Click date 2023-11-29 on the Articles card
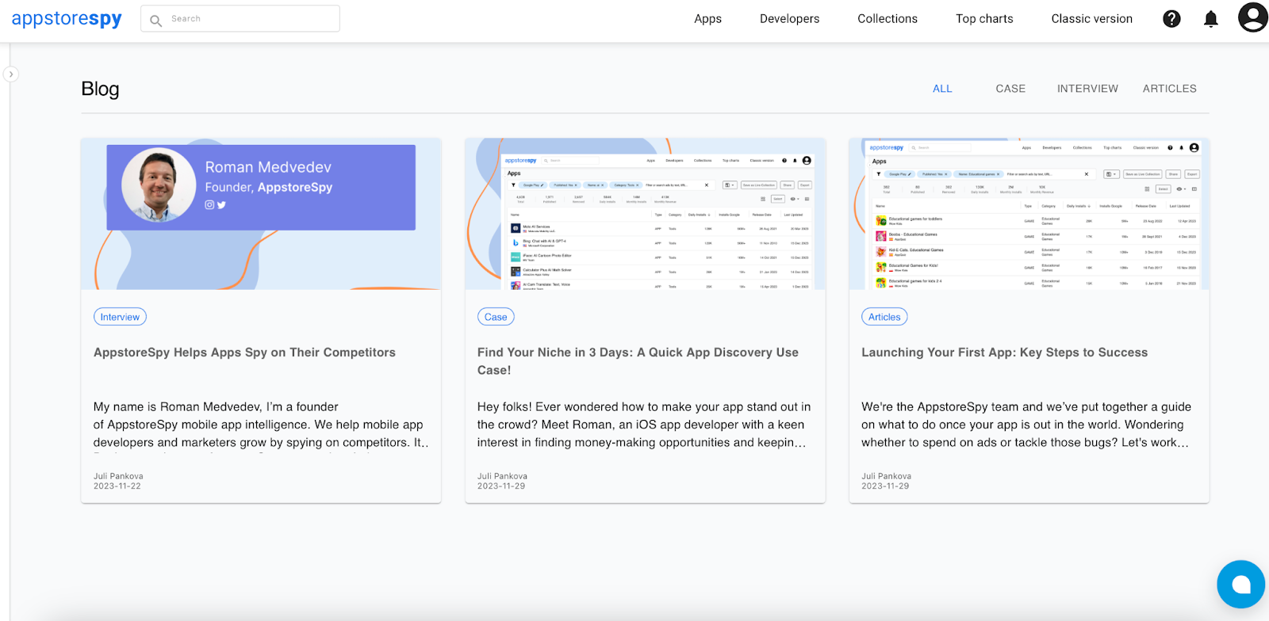 click(885, 486)
